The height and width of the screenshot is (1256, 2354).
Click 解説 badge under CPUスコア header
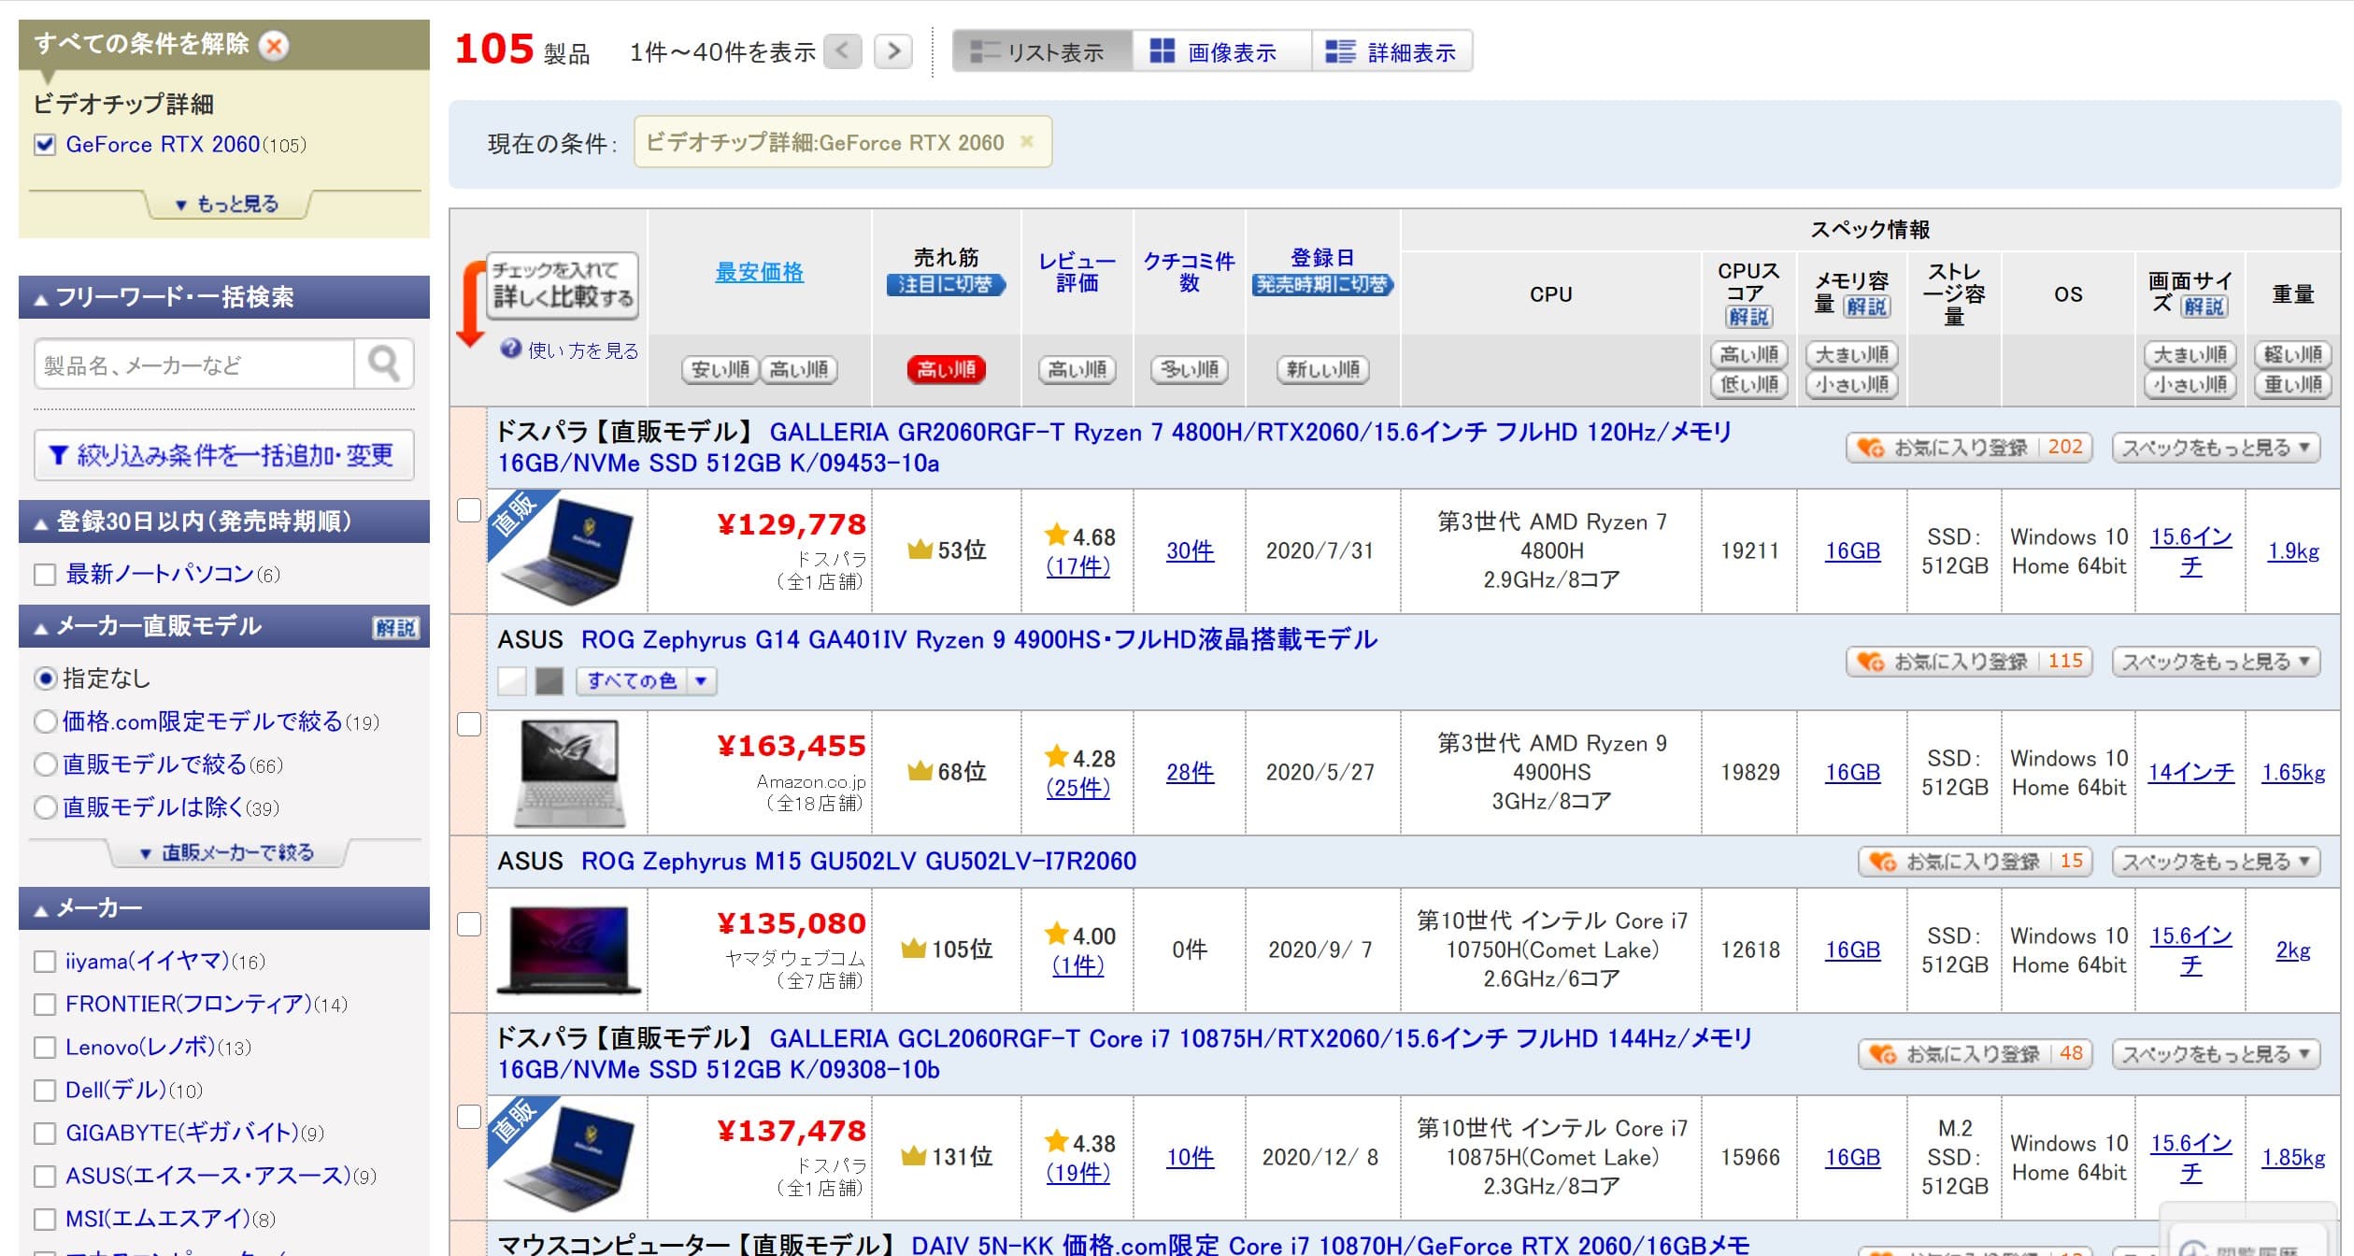coord(1748,317)
